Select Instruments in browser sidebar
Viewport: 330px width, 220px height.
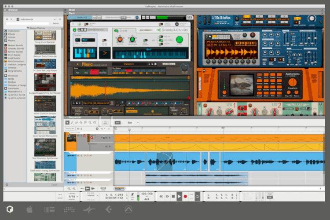pyautogui.click(x=14, y=31)
